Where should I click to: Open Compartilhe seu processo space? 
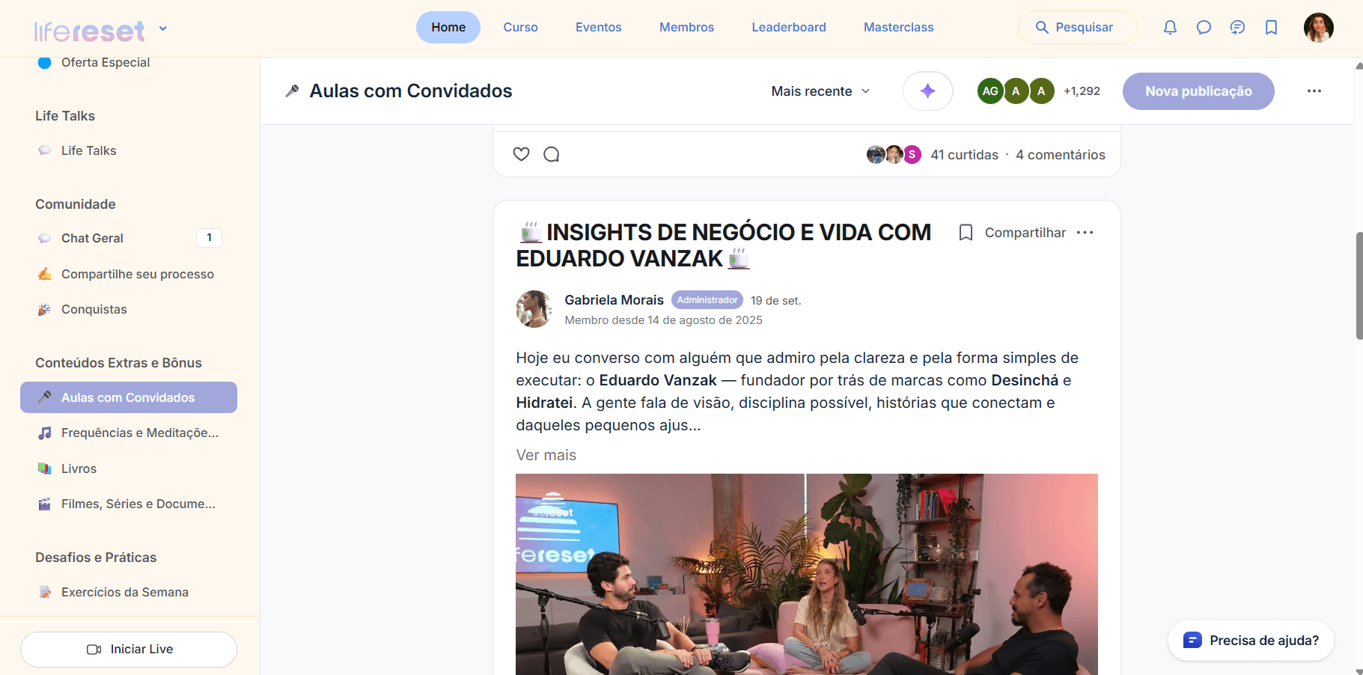[129, 274]
